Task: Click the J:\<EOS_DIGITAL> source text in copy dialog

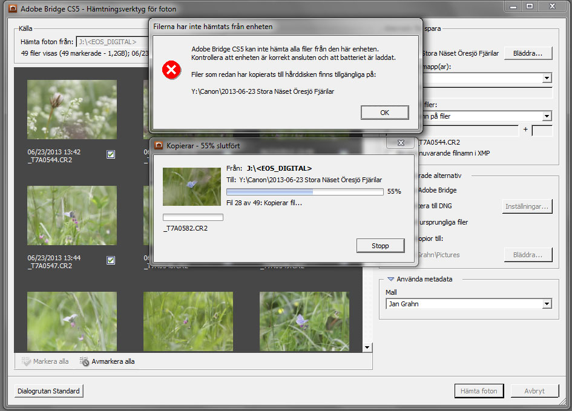Action: pos(279,168)
